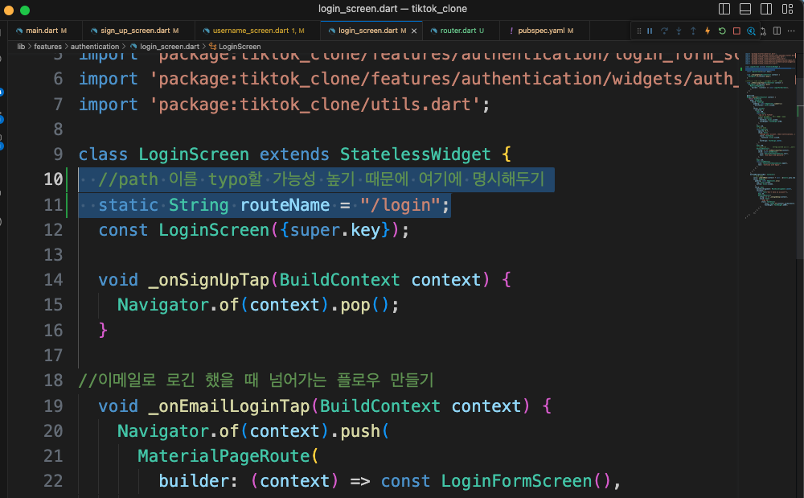This screenshot has width=804, height=498.
Task: Open the editor More Actions menu
Action: pos(791,31)
